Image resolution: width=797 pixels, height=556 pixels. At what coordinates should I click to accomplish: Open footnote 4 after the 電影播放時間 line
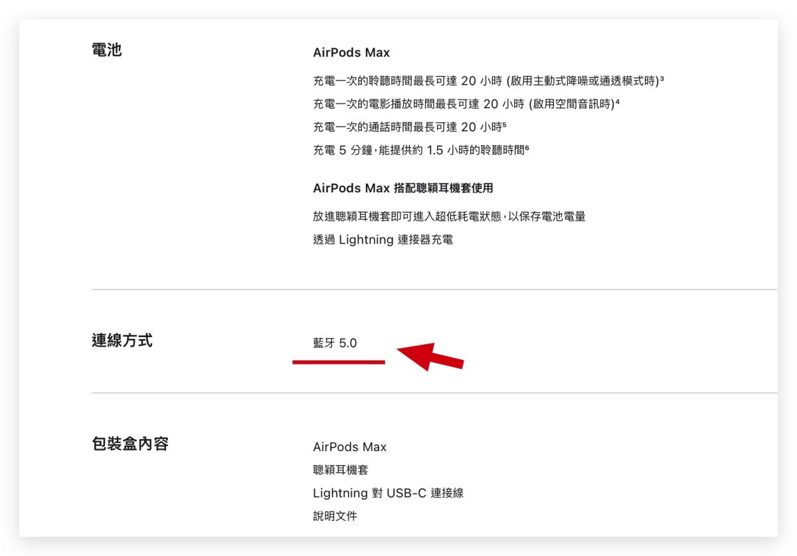[x=617, y=102]
